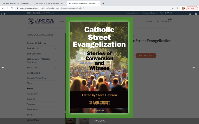
Task: Open CART / $0.00 link
Action: pyautogui.click(x=161, y=21)
